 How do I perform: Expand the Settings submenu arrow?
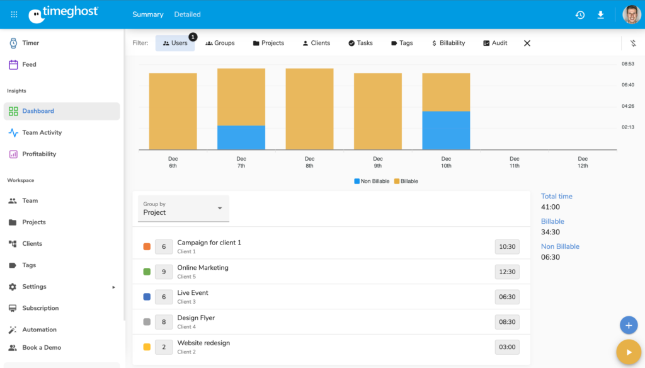tap(114, 287)
